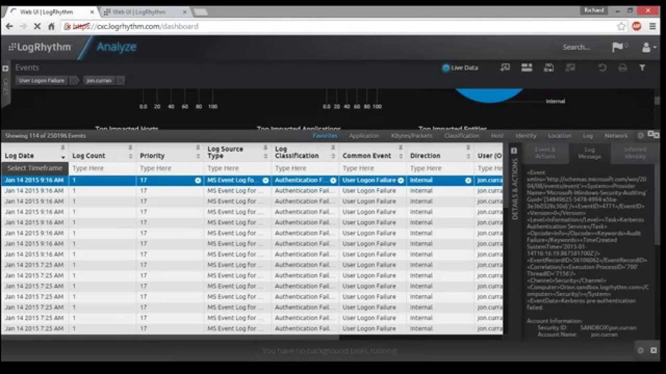Click gear icon in selected Direction cell
The image size is (666, 374).
pyautogui.click(x=468, y=181)
